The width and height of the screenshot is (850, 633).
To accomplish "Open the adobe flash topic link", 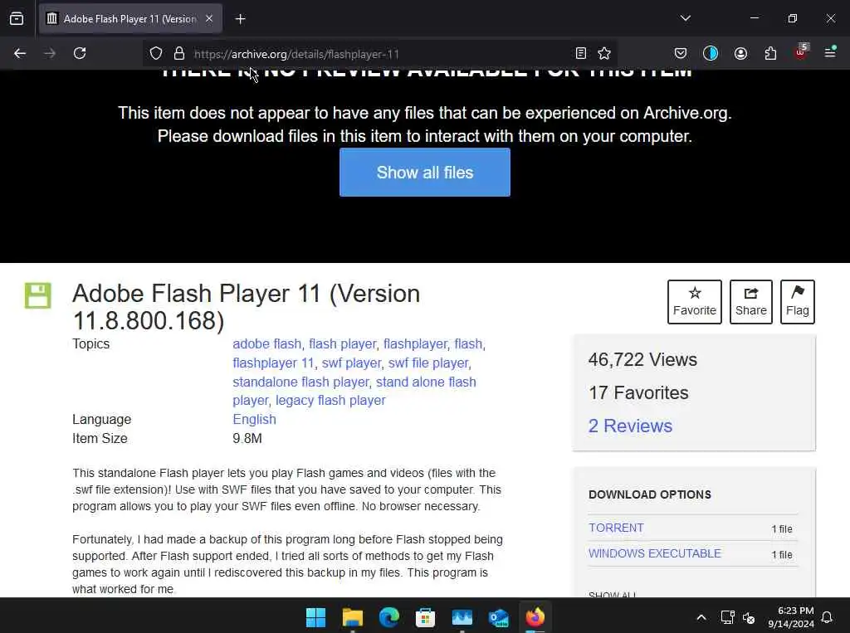I will [266, 344].
